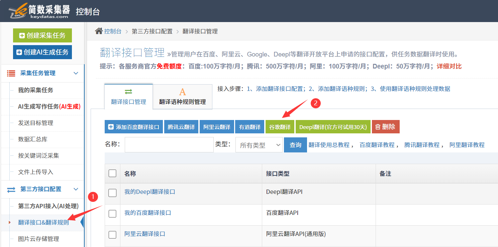Check the 阿里云翻译接口 row checkbox
Viewport: 498px width, 247px height.
point(112,235)
